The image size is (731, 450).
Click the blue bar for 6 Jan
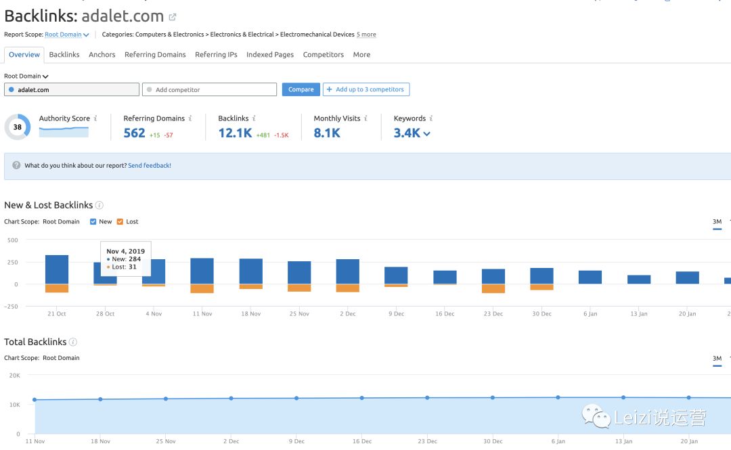[590, 277]
